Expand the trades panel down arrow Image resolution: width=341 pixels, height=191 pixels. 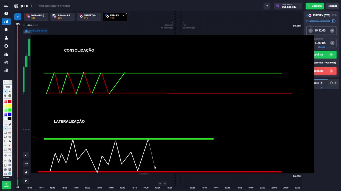coord(321,88)
